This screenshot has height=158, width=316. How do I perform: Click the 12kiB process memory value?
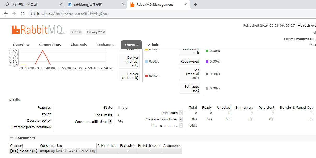pyautogui.click(x=193, y=126)
